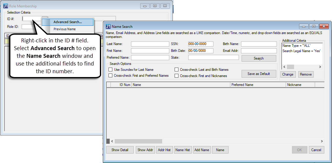Click the Add Name button
The image size is (332, 163).
pyautogui.click(x=202, y=150)
